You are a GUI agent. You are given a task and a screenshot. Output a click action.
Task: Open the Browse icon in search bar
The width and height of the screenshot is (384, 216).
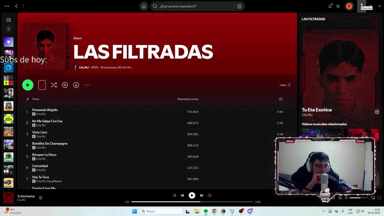(239, 6)
